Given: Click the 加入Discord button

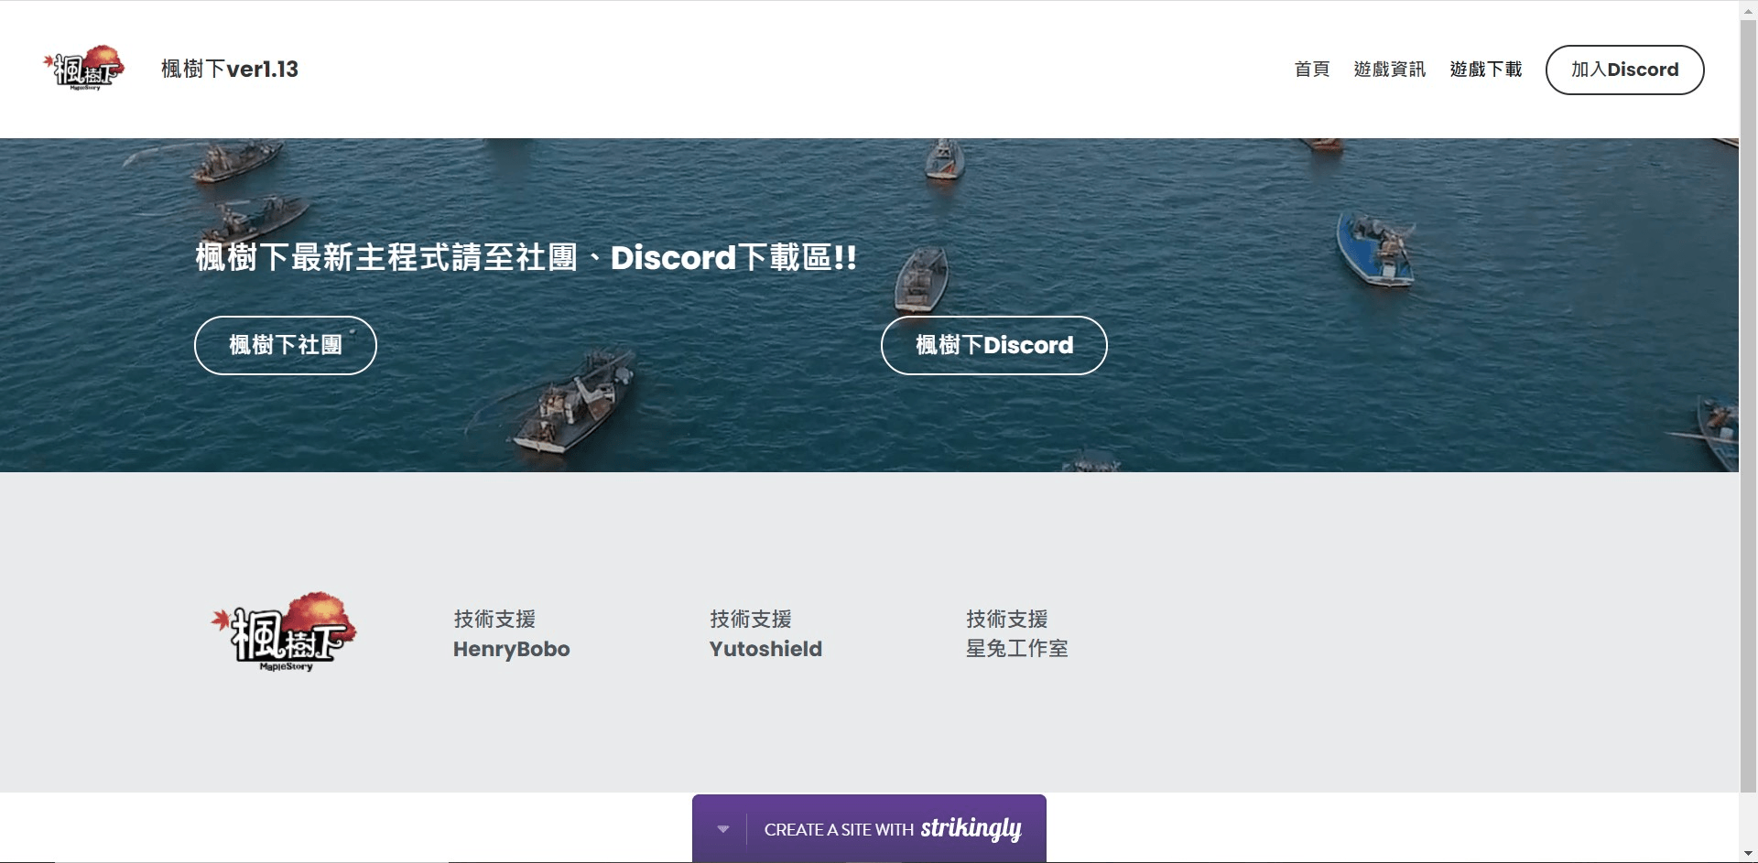Looking at the screenshot, I should [1624, 70].
